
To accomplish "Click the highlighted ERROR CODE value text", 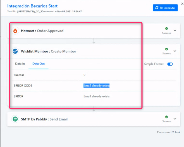I will (x=96, y=86).
